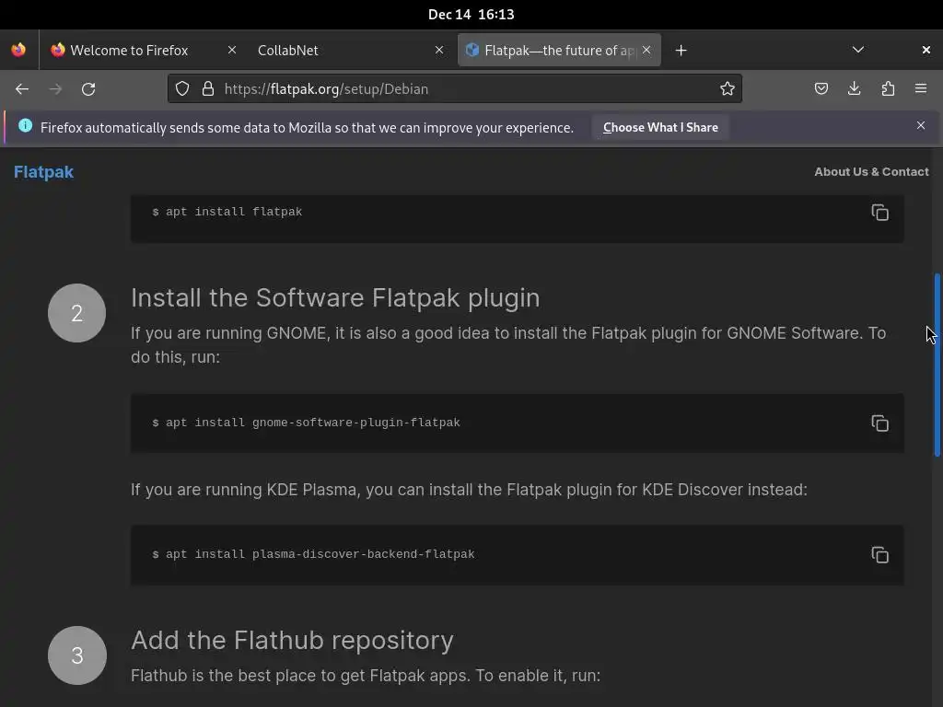Open the Firefox downloads panel
The height and width of the screenshot is (707, 943).
tap(855, 88)
